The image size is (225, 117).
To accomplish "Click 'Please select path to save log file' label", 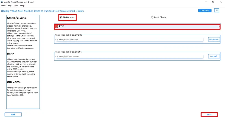I will click(x=68, y=52).
